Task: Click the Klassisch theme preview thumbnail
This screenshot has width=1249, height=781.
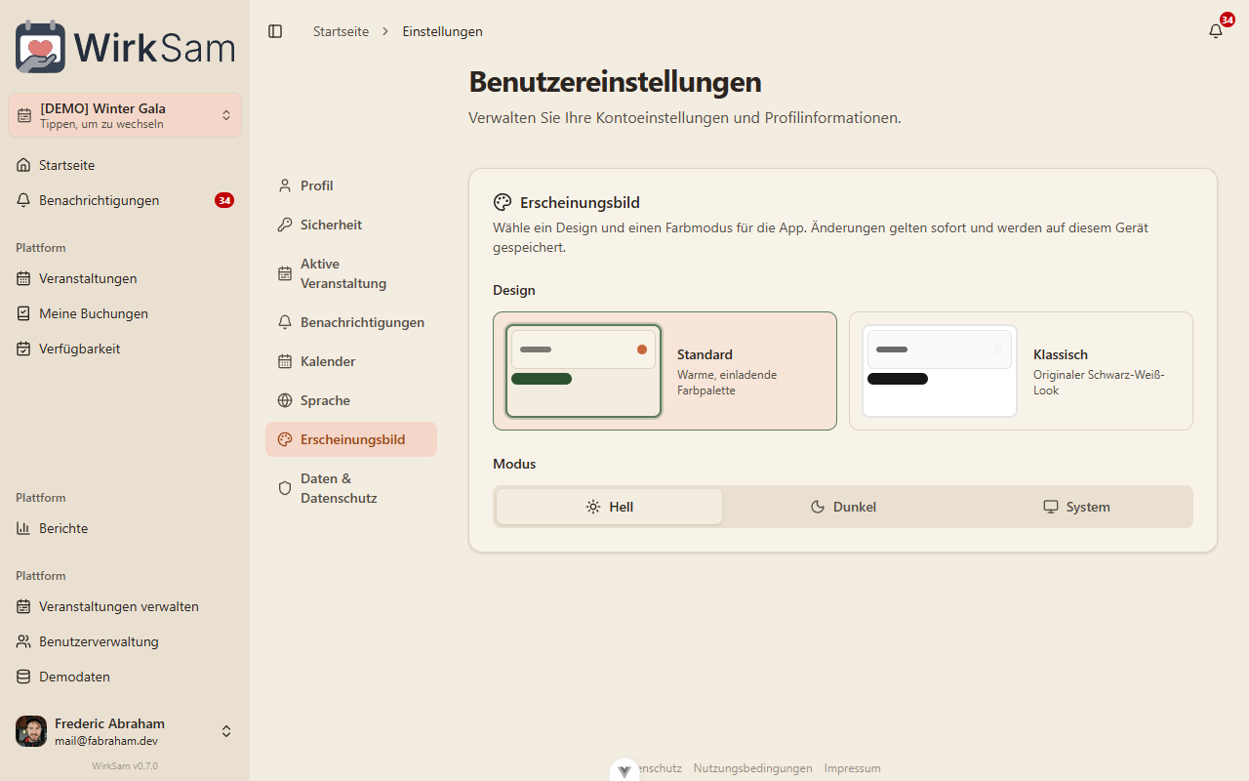Action: click(x=940, y=371)
